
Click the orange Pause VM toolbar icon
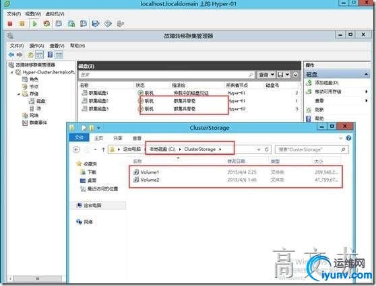(22, 24)
